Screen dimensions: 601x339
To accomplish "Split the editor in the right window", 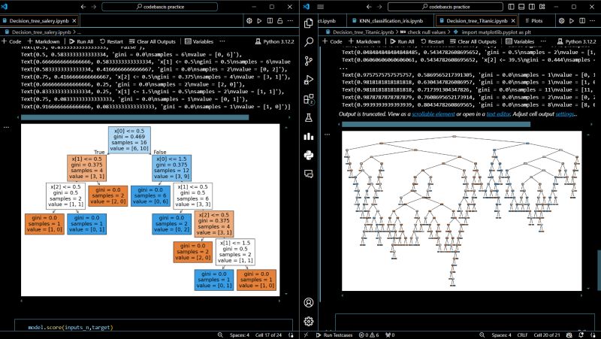I will coord(582,21).
